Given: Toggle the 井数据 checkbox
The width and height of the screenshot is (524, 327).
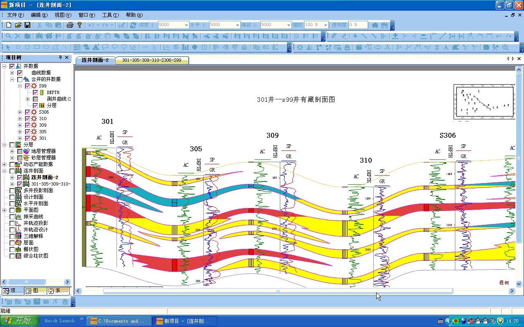Looking at the screenshot, I should click(12, 66).
